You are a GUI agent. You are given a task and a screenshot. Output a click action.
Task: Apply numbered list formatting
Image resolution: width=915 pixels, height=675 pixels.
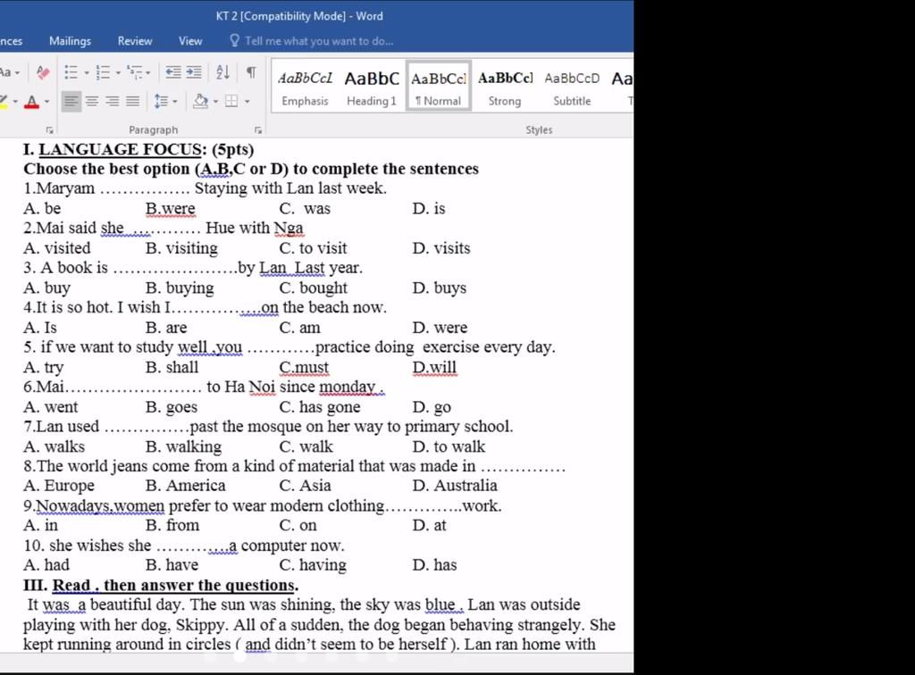coord(104,72)
